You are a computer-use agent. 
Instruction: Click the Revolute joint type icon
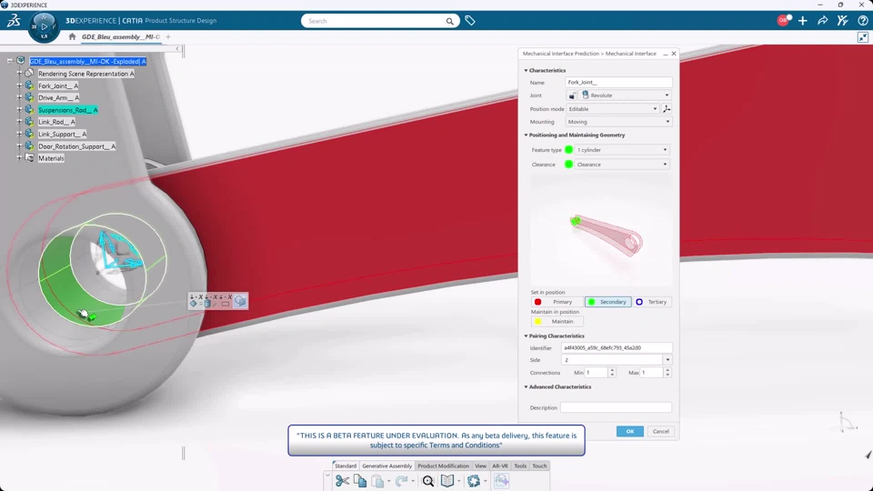[585, 95]
